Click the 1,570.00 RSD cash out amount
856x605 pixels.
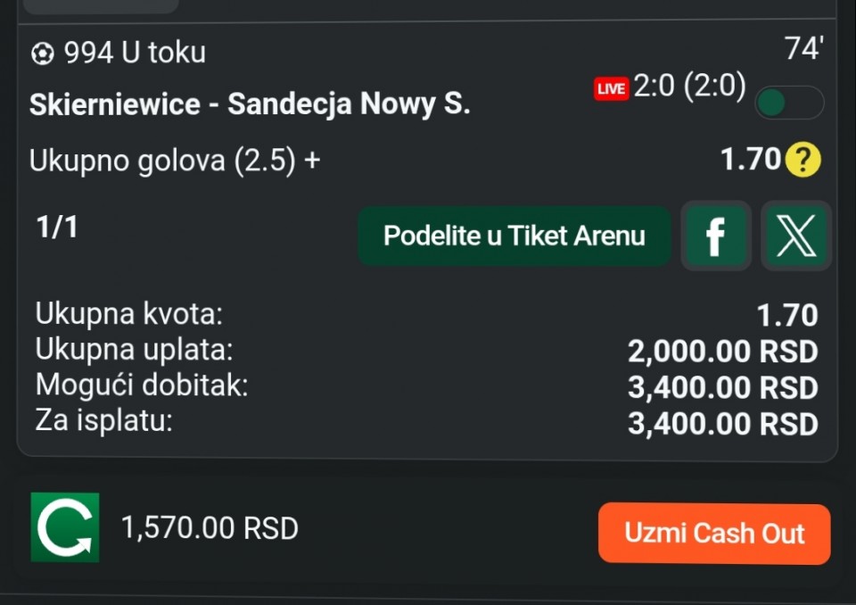(210, 529)
